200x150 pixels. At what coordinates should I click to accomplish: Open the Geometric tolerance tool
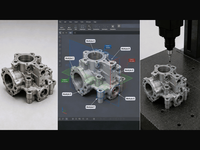(104, 27)
